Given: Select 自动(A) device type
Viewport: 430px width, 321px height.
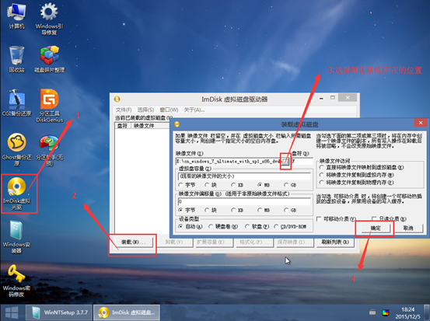Looking at the screenshot, I should coord(191,227).
